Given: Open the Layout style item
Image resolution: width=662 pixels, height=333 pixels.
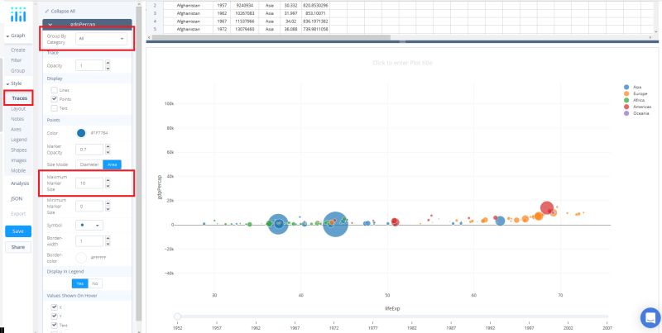Looking at the screenshot, I should (18, 109).
